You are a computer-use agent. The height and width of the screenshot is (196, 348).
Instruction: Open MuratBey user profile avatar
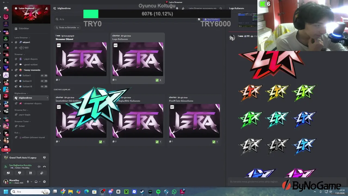point(6,182)
